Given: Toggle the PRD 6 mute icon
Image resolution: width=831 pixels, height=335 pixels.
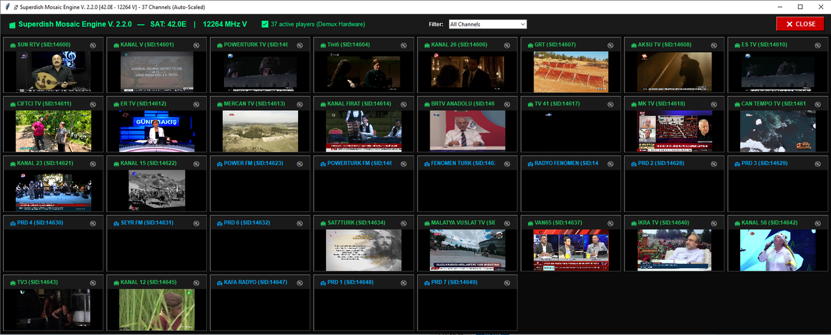Looking at the screenshot, I should pyautogui.click(x=300, y=223).
